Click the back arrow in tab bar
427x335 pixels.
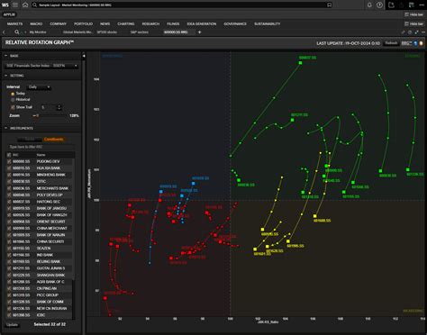[4, 32]
